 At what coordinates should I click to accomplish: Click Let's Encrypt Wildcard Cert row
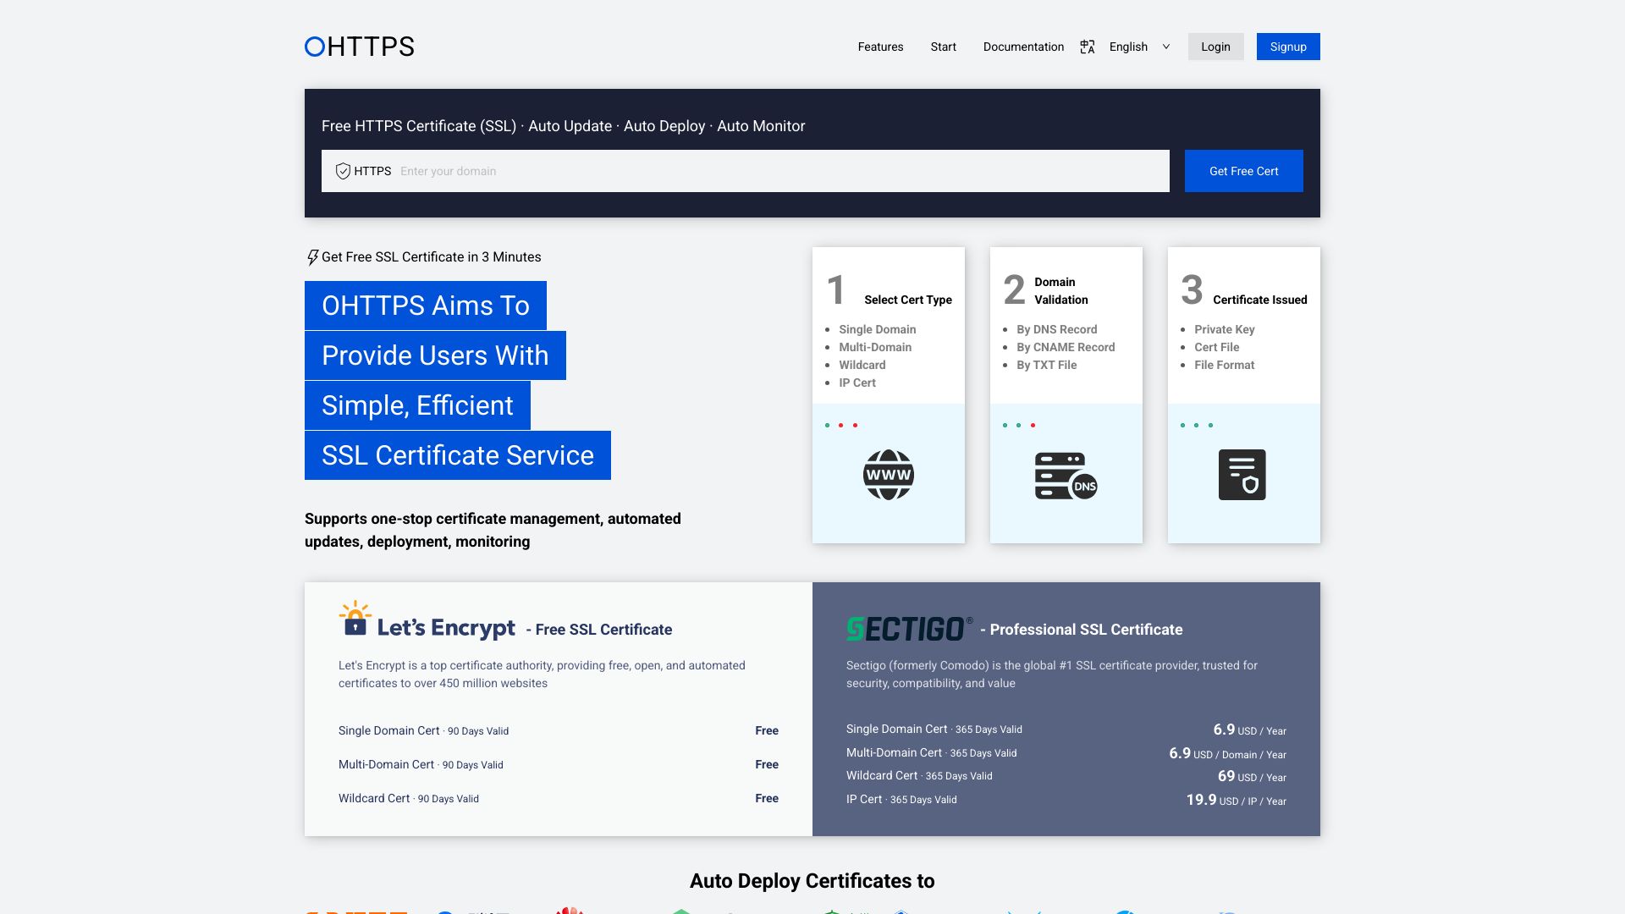(559, 798)
